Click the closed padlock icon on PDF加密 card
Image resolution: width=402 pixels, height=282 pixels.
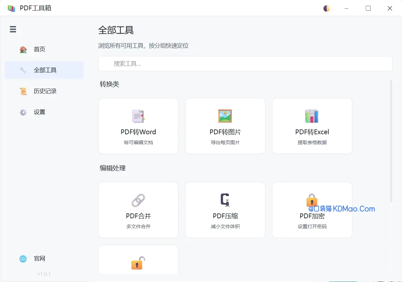pos(312,200)
